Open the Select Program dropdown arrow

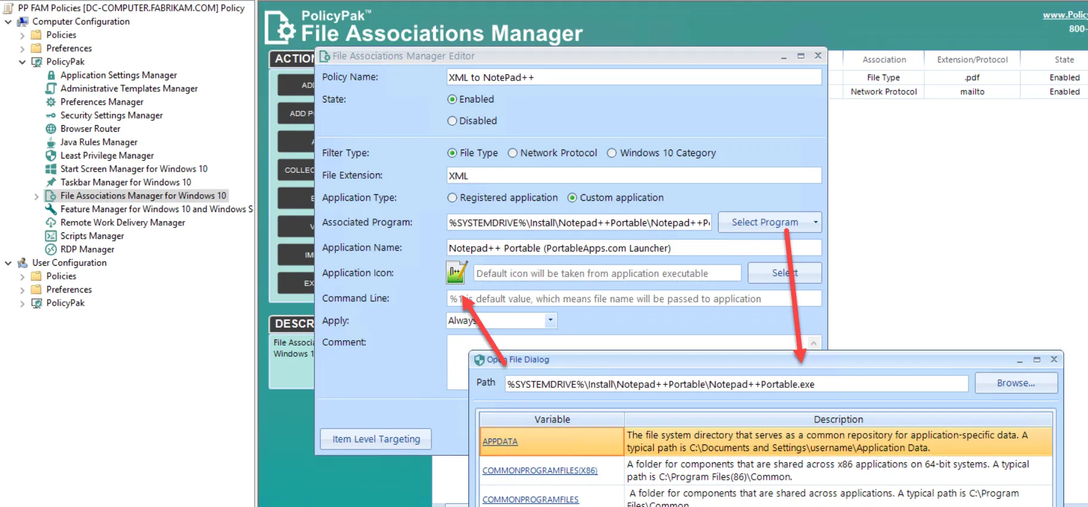815,222
